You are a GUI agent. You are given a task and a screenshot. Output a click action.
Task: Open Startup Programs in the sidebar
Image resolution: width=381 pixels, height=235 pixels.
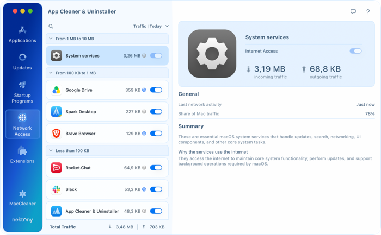pos(22,92)
